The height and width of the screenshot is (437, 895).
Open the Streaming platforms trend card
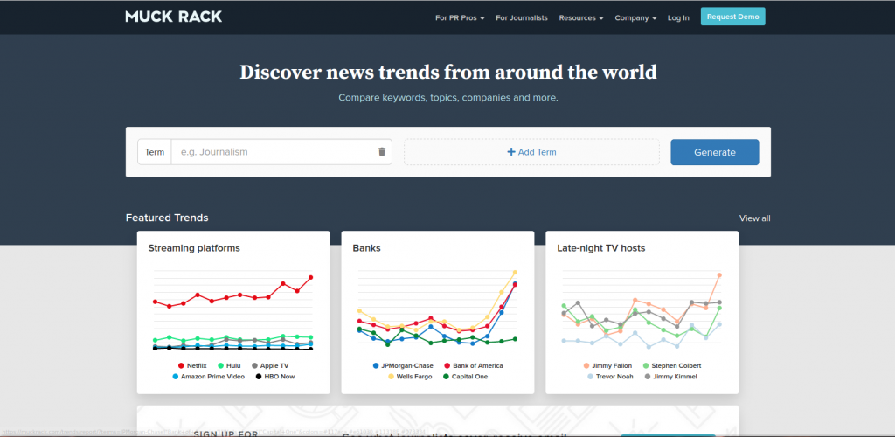tap(233, 312)
